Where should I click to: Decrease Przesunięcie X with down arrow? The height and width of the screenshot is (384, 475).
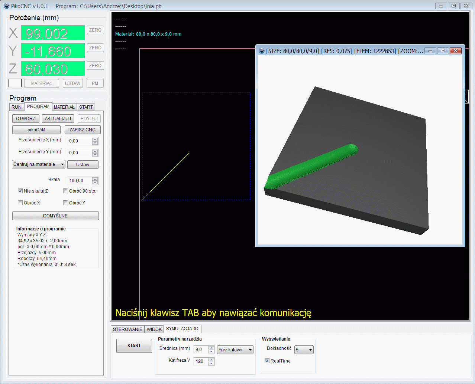95,143
